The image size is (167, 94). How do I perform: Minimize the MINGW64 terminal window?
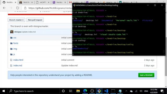click(148, 5)
